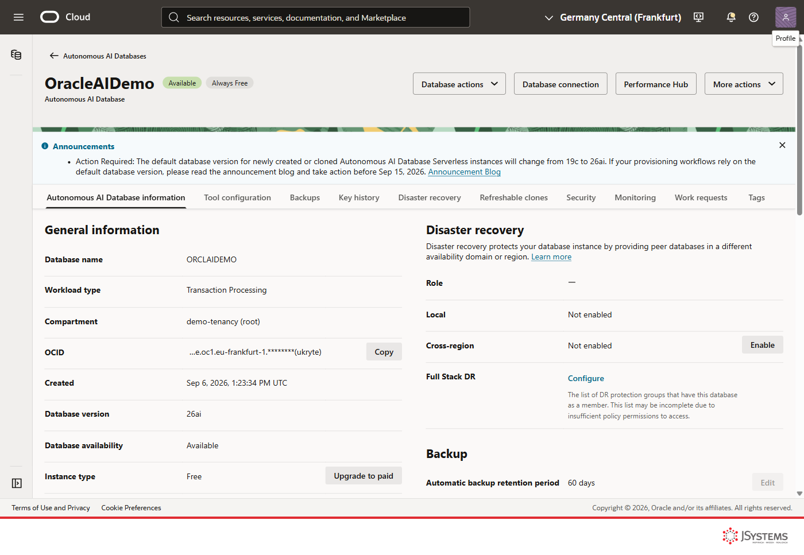Click the Announcements info icon

(x=45, y=146)
